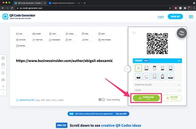
Task: Select the VCARD QR code type
Action: pos(37,34)
